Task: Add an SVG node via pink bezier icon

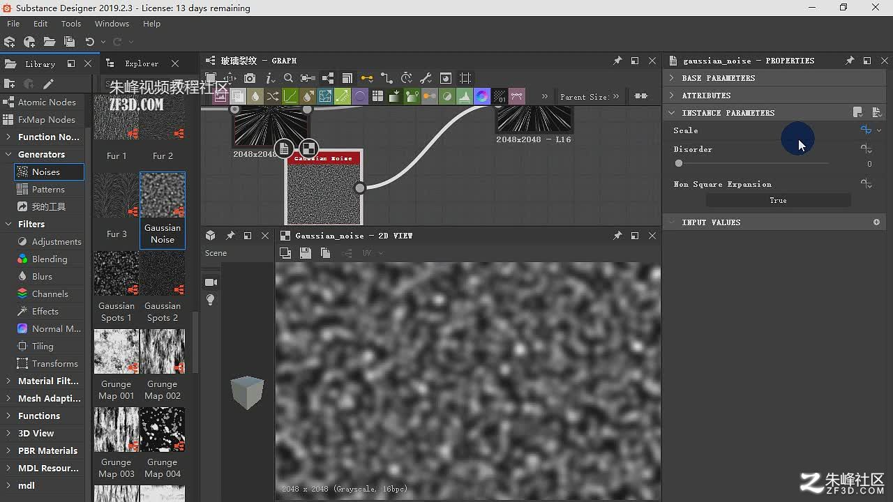Action: point(517,96)
